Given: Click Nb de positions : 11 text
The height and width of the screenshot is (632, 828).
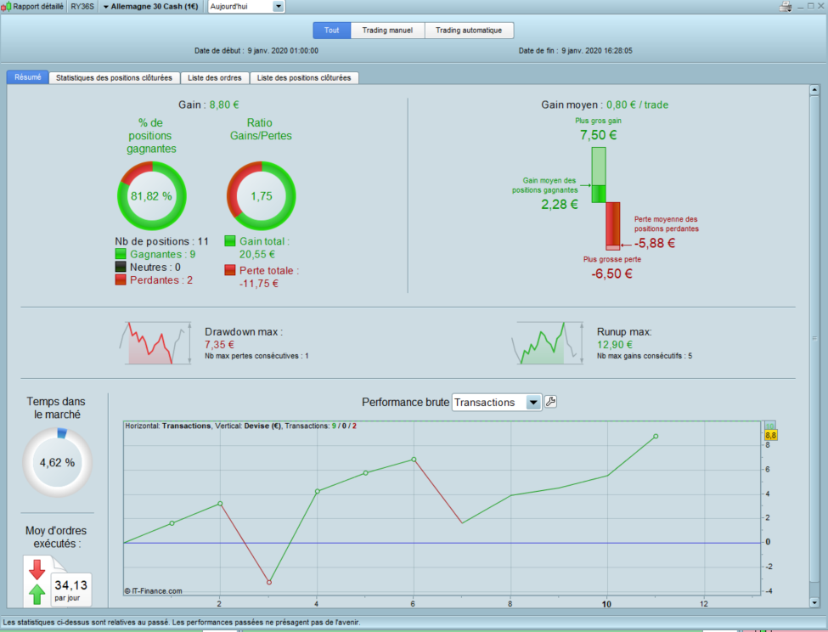Looking at the screenshot, I should tap(161, 240).
